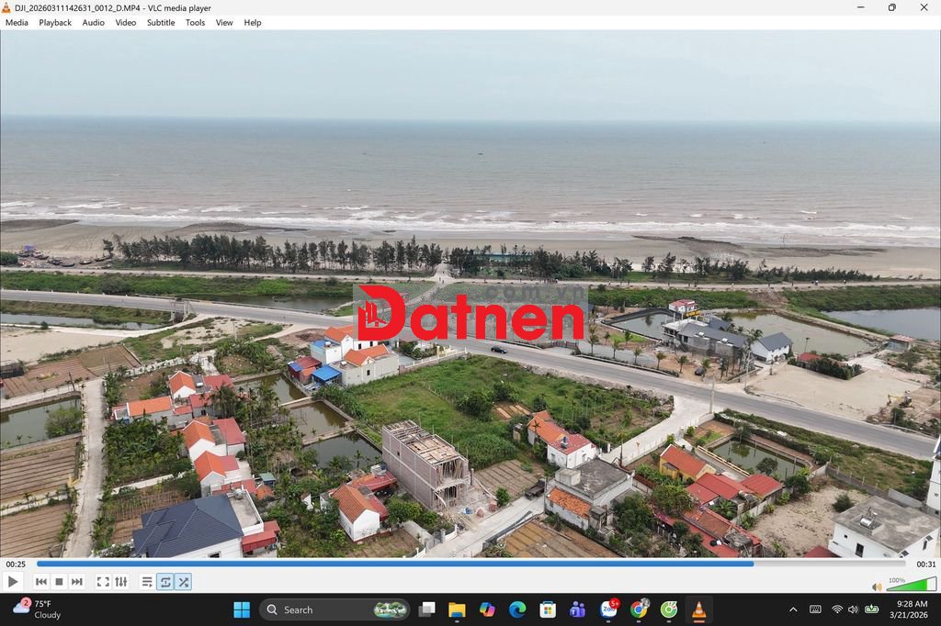Show the playlist view

point(147,582)
